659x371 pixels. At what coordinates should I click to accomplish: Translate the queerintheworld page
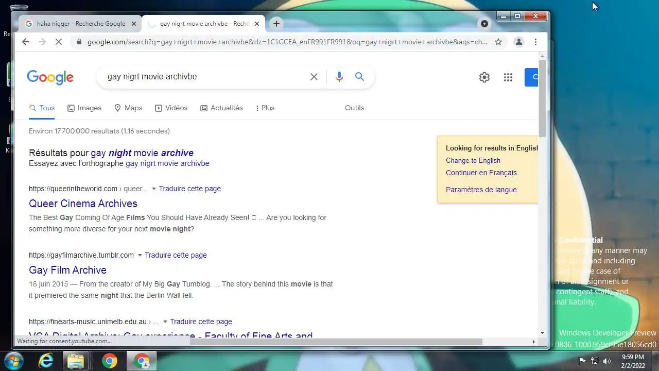pos(189,189)
